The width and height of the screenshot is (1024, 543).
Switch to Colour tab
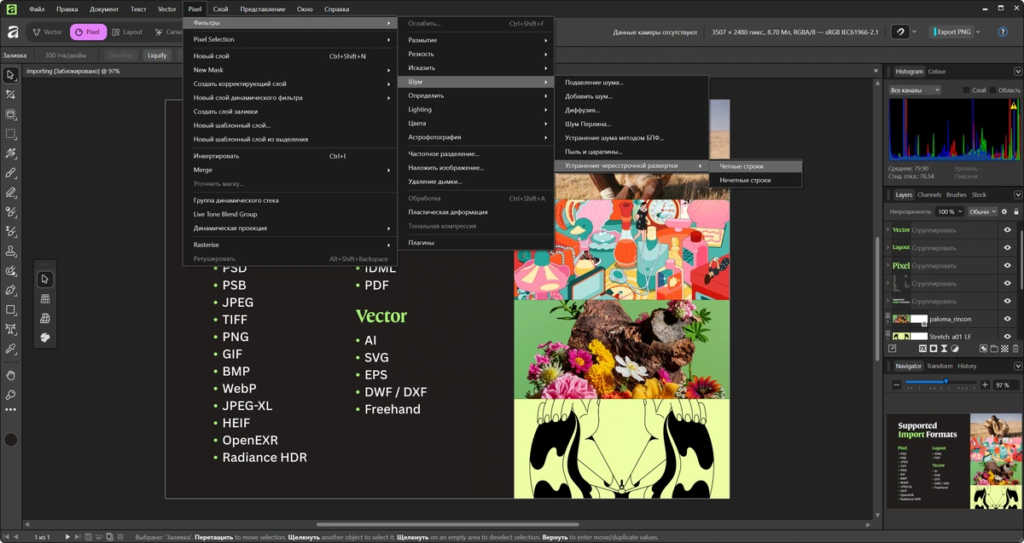tap(936, 72)
